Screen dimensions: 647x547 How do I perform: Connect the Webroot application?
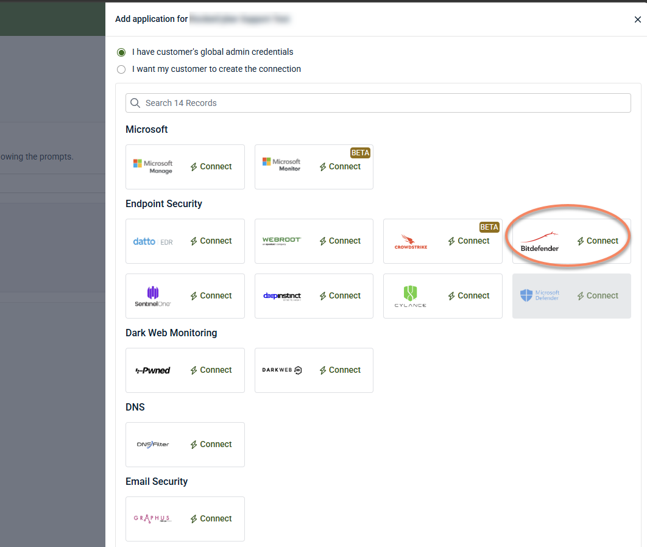[340, 241]
